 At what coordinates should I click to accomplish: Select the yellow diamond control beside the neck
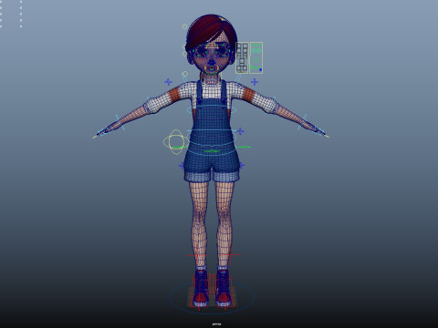click(x=185, y=74)
